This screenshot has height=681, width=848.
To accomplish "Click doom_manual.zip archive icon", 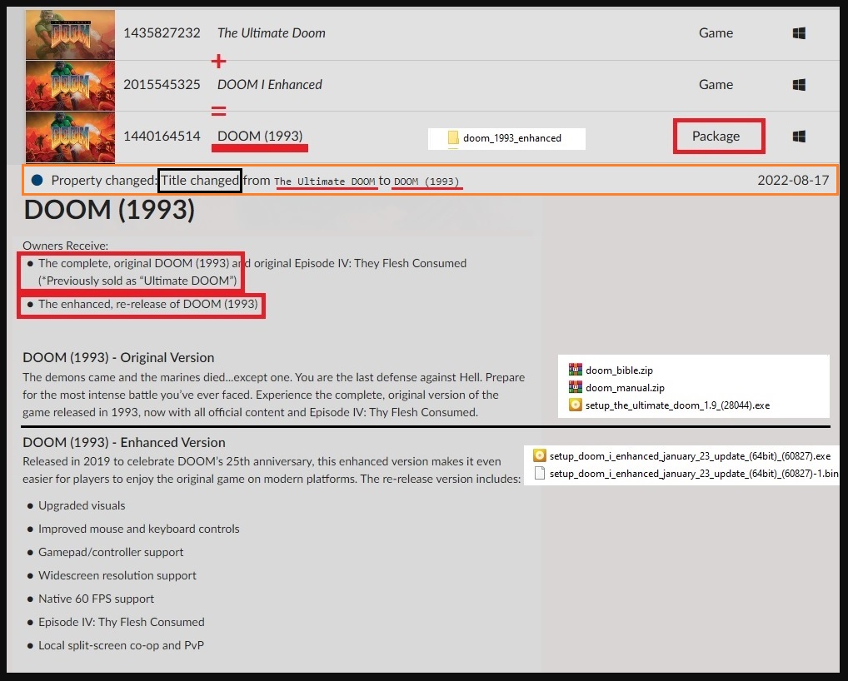I will pos(576,387).
